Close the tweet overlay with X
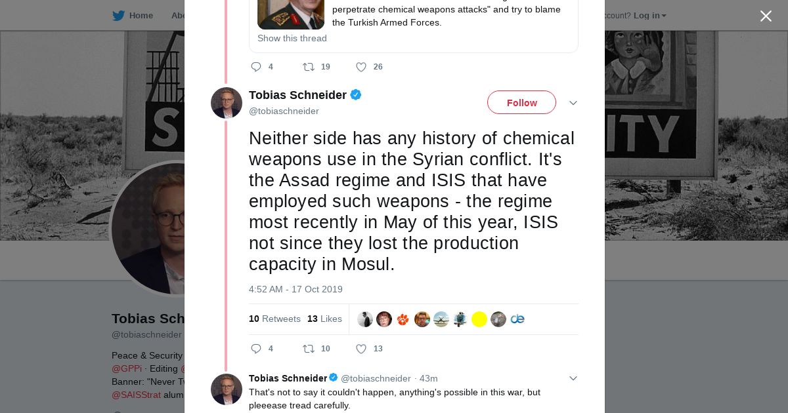788x413 pixels. (x=766, y=16)
